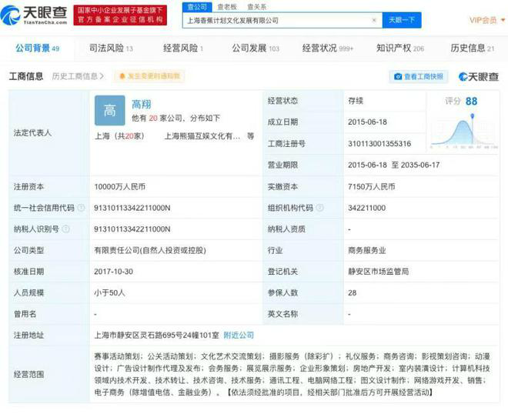
Task: Open the 历史信息 tab
Action: pyautogui.click(x=472, y=48)
